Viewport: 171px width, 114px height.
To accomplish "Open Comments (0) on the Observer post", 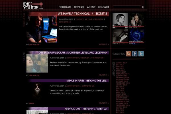I will [x=97, y=58].
